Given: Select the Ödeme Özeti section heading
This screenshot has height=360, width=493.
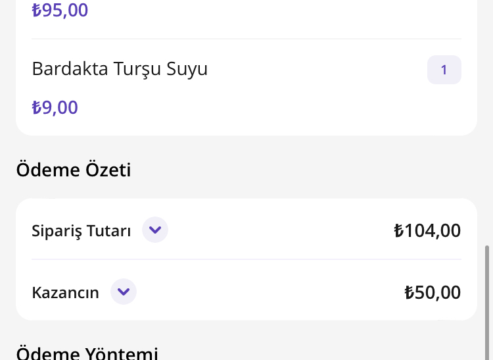Looking at the screenshot, I should pyautogui.click(x=74, y=170).
